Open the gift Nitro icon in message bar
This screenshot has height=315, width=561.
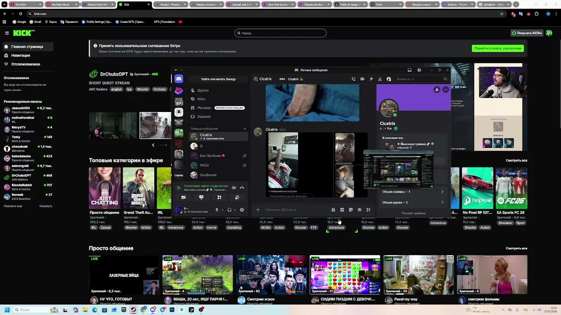(333, 210)
